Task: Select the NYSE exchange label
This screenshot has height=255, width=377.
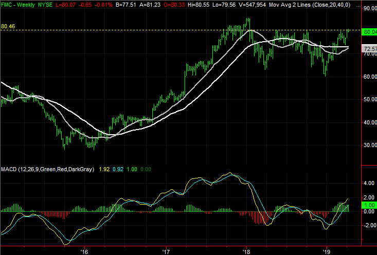Action: 45,5
